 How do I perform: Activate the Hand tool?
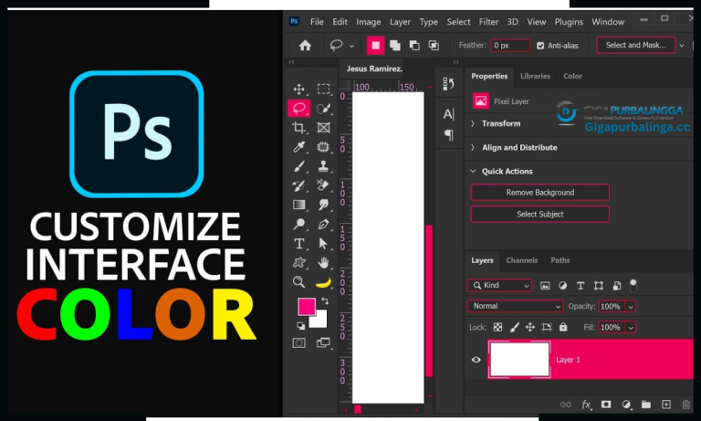323,263
